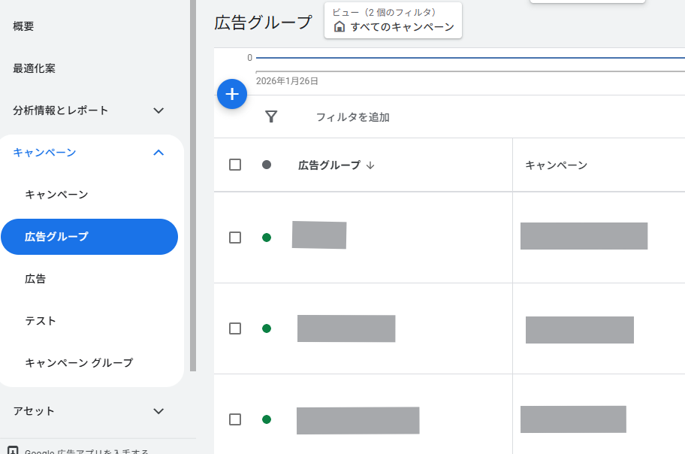Select 広告 under the campaigns menu
Viewport: 685px width, 454px height.
35,279
